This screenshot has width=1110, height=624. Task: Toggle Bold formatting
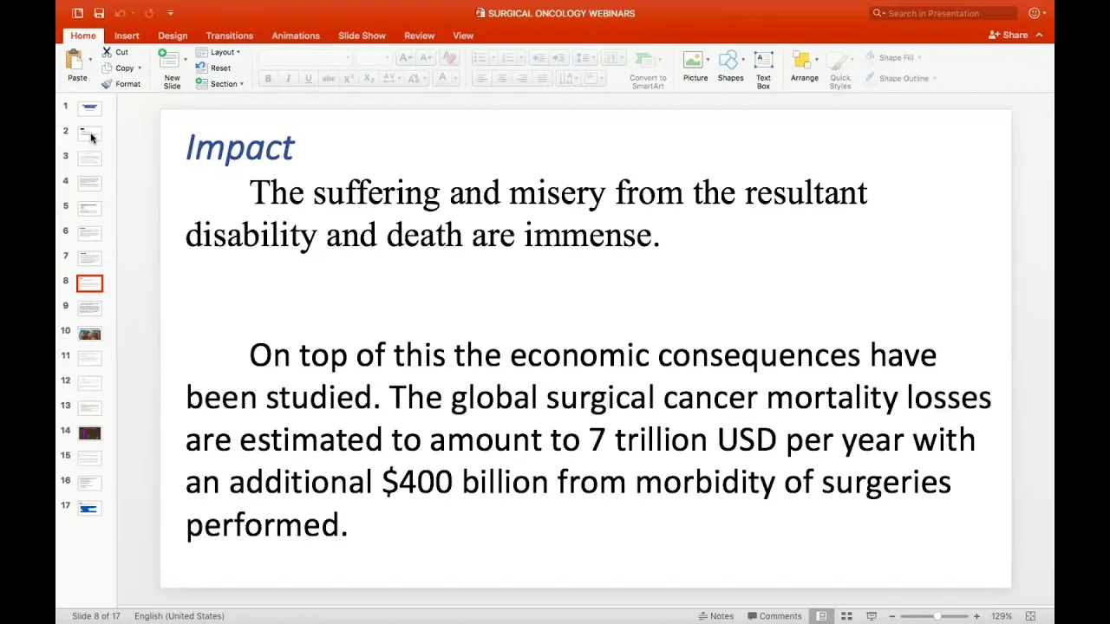click(268, 78)
